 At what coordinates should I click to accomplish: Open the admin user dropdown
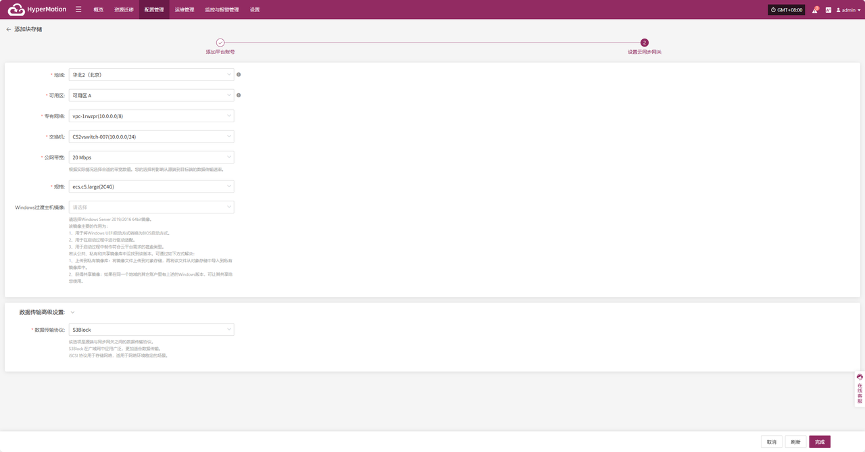[848, 10]
